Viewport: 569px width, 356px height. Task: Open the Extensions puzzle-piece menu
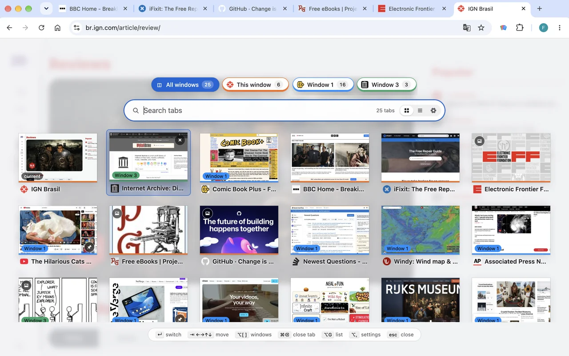click(x=520, y=28)
